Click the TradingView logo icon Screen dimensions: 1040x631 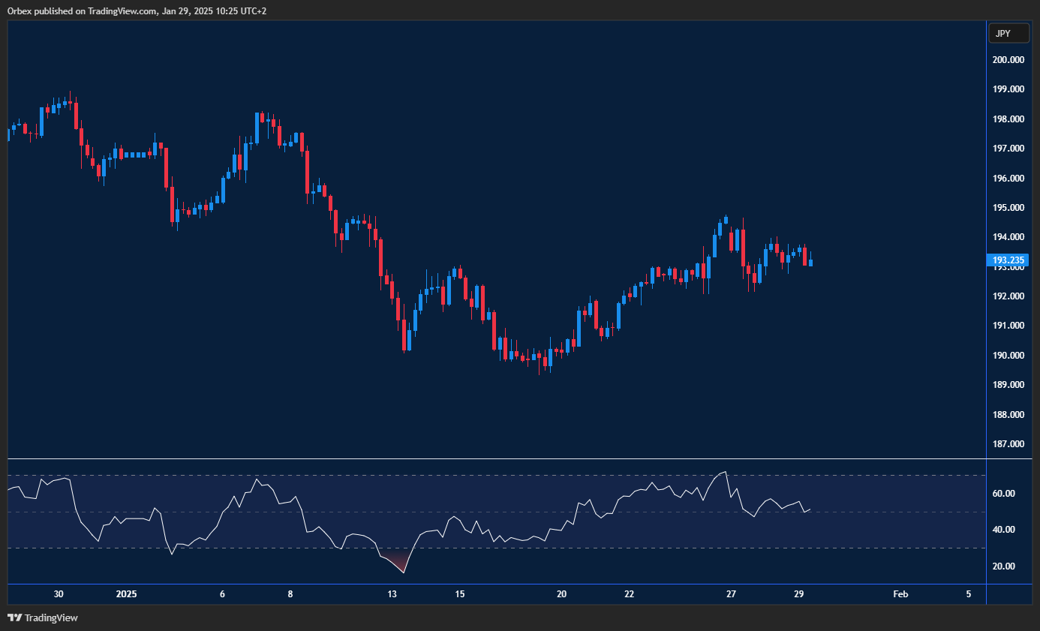pyautogui.click(x=14, y=617)
